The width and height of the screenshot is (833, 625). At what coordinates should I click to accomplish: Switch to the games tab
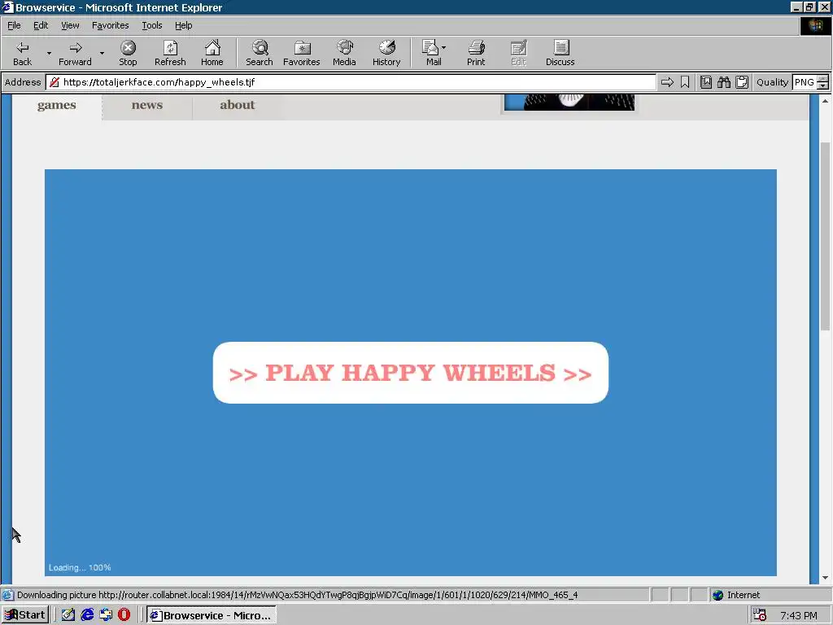(x=57, y=105)
